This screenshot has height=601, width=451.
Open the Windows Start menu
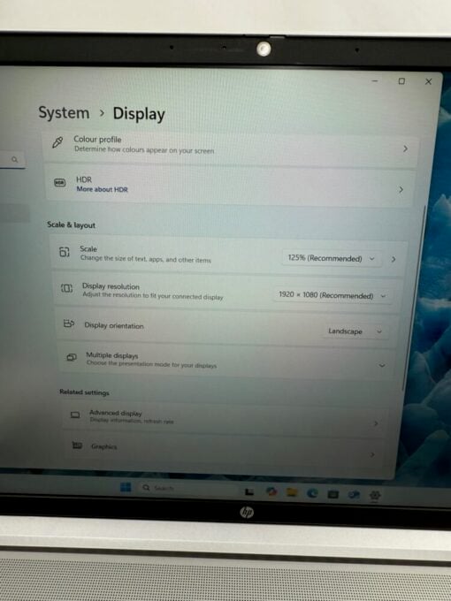click(126, 487)
